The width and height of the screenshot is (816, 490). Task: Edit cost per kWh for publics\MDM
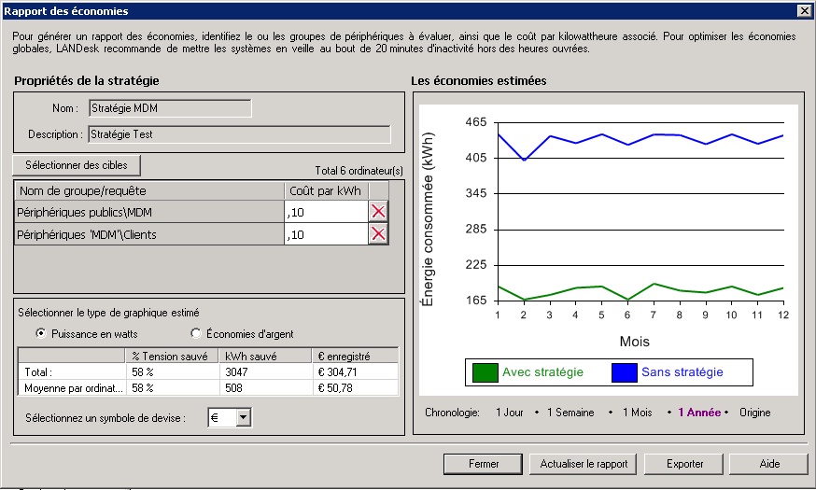(x=325, y=212)
